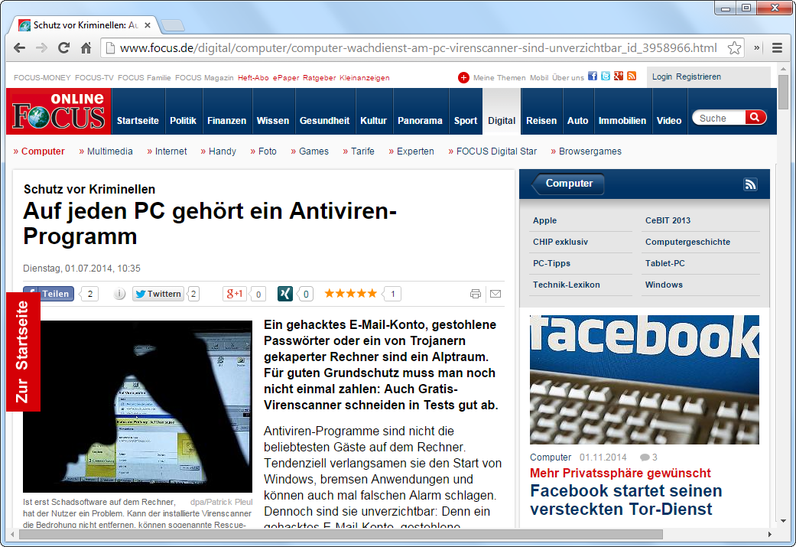Select the Panorama navigation tab

420,121
